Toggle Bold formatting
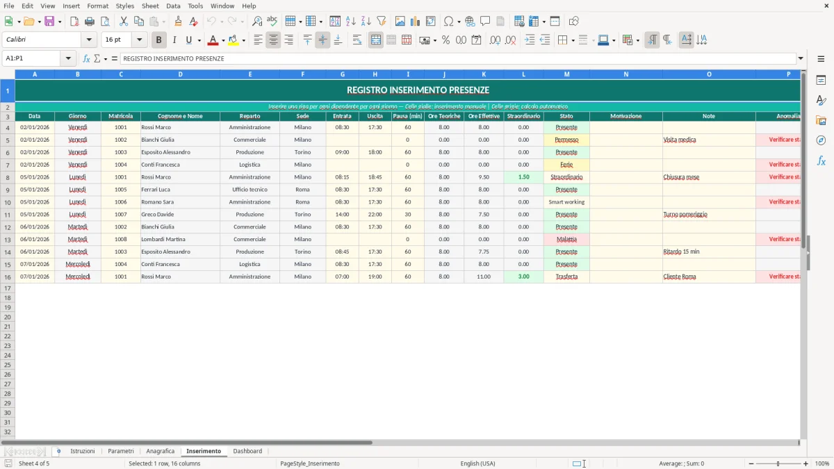834x469 pixels. pyautogui.click(x=159, y=40)
